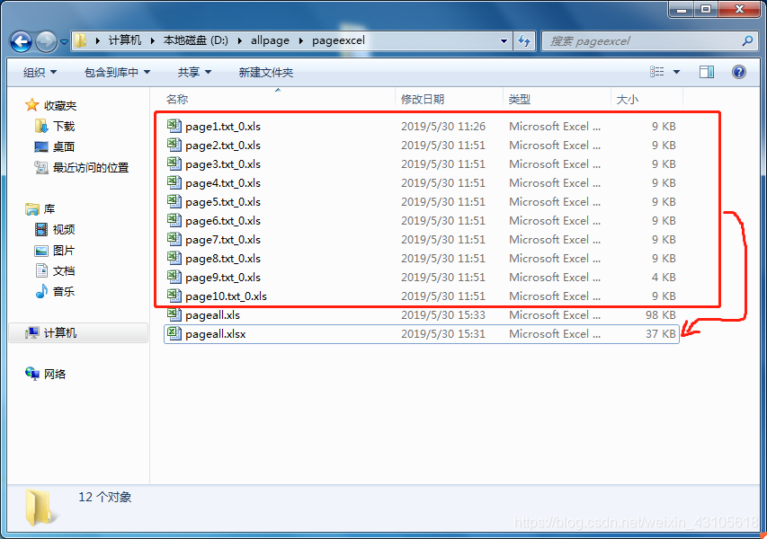Image resolution: width=767 pixels, height=539 pixels.
Task: Click 新建文件夹 button
Action: pos(265,73)
